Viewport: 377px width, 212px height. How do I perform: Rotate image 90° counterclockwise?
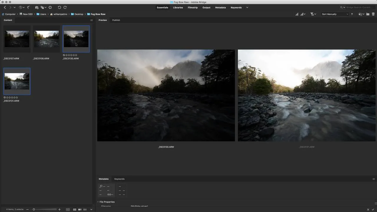59,7
